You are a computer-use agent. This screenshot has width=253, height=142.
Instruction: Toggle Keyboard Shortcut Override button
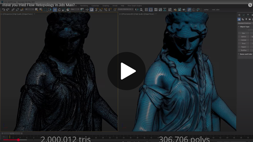point(92,10)
